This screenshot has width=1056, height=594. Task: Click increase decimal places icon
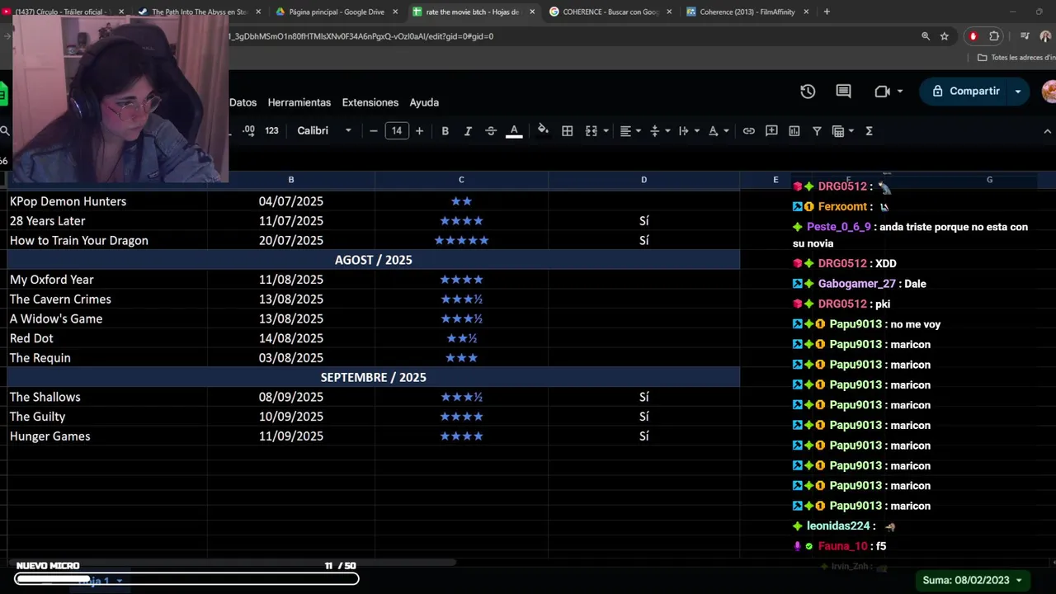[247, 131]
